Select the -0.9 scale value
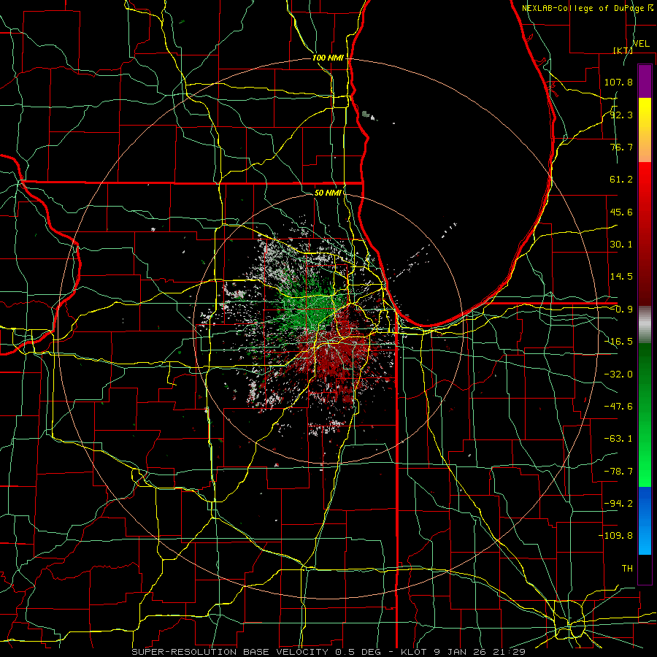The image size is (657, 657). click(621, 310)
